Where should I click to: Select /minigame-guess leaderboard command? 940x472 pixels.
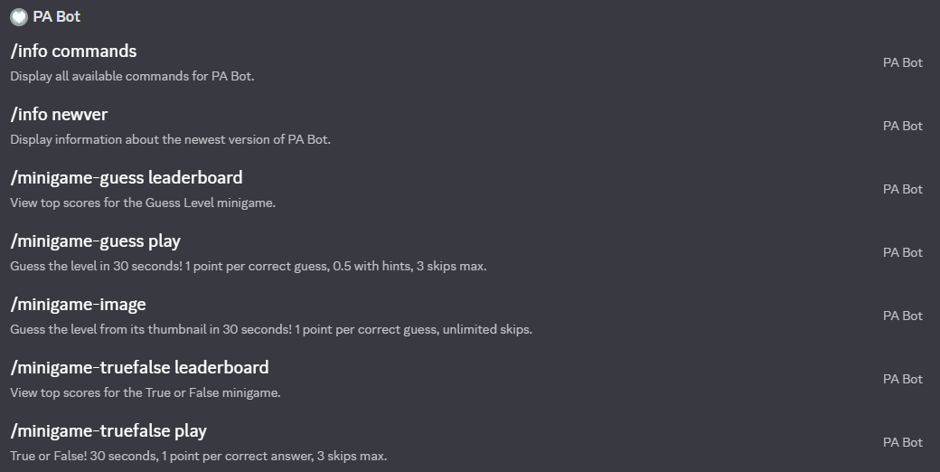pyautogui.click(x=127, y=178)
